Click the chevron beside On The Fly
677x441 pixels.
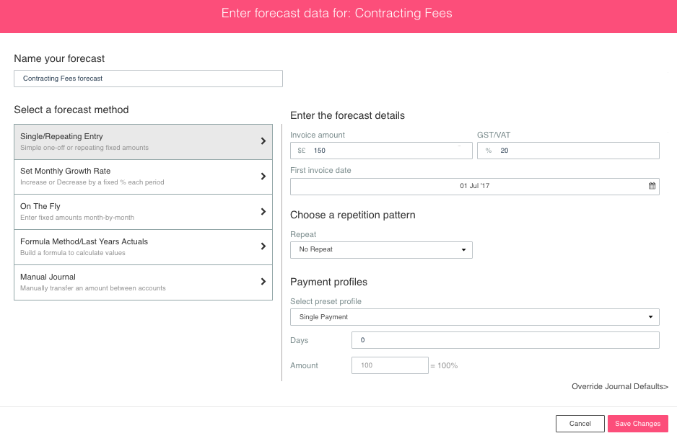(263, 212)
